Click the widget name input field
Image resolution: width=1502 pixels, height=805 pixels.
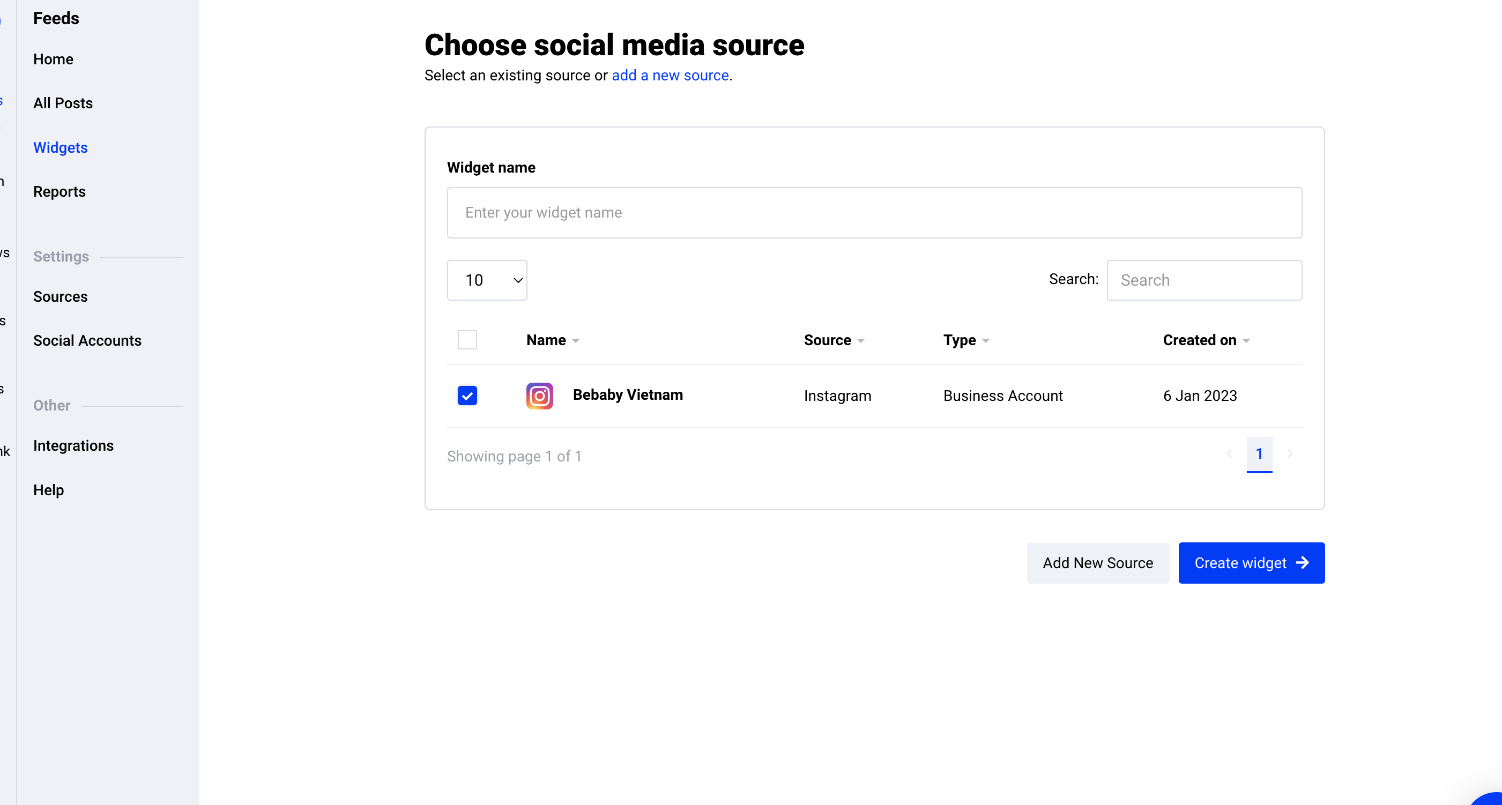pyautogui.click(x=874, y=213)
